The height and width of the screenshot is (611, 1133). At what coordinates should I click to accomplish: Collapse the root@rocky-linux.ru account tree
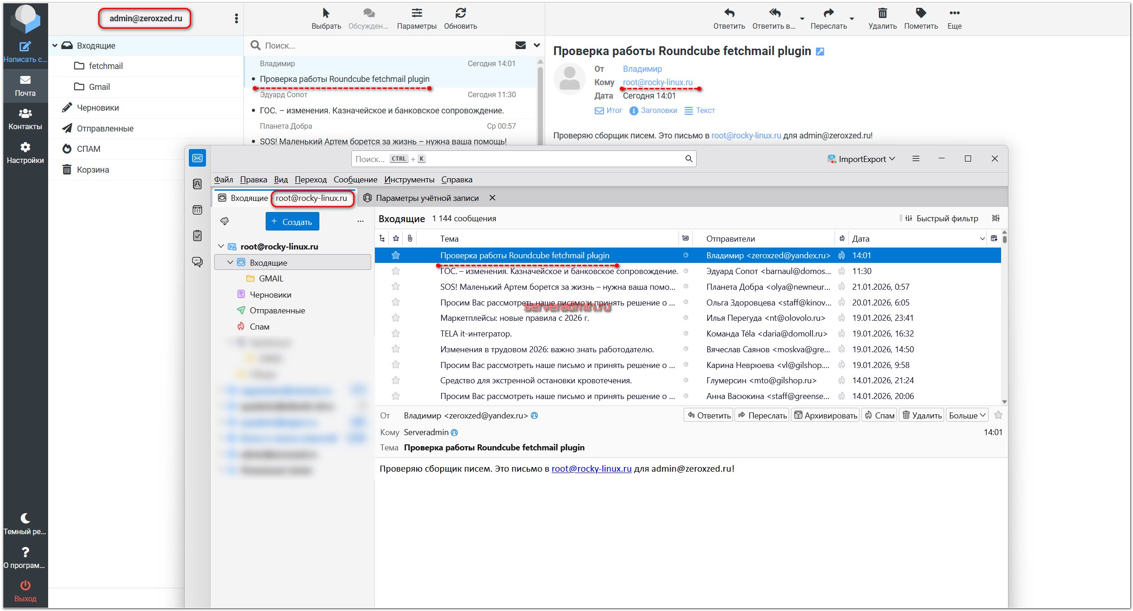(221, 247)
